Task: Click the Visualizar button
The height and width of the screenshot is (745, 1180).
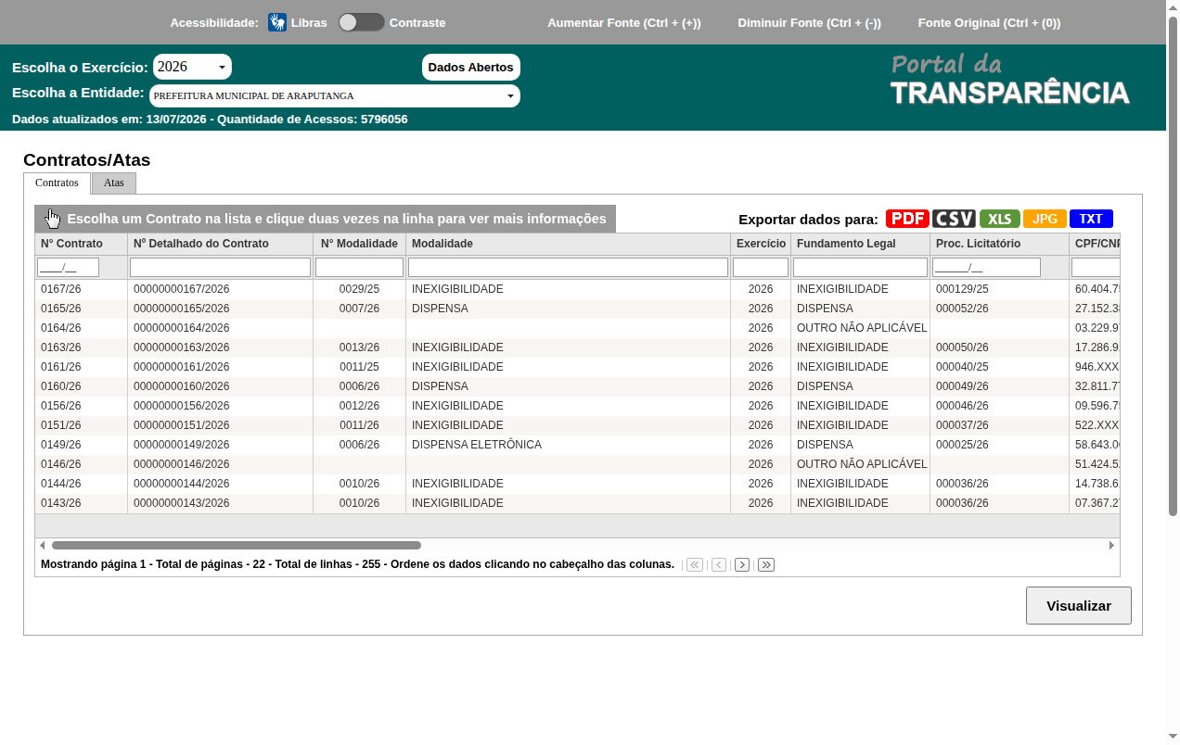Action: coord(1079,605)
